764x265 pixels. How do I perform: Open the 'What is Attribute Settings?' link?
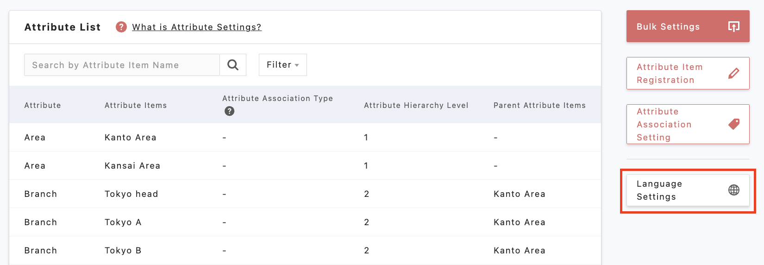[197, 27]
